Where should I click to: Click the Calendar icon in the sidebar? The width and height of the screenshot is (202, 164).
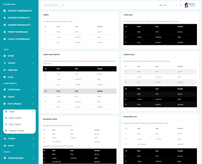[x=5, y=70]
